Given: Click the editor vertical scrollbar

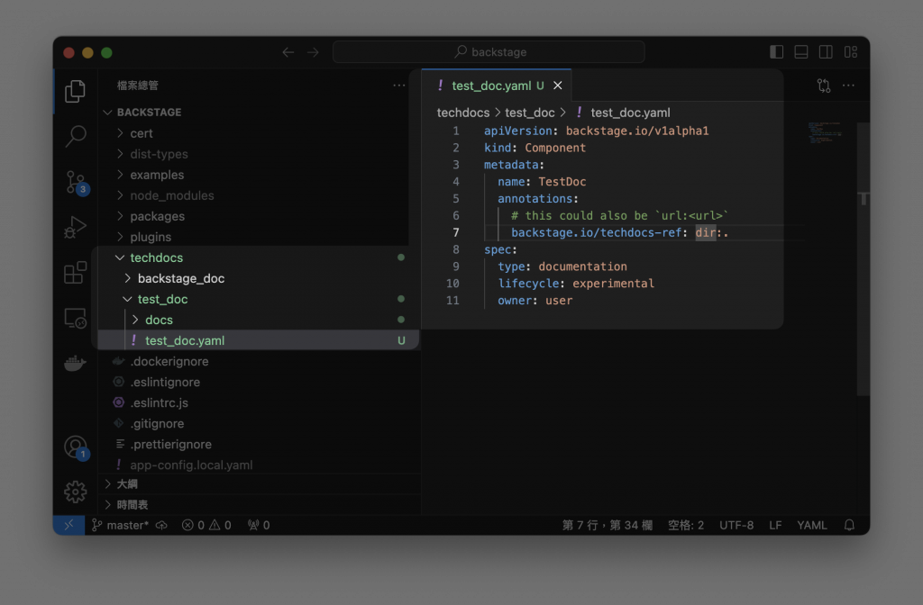Looking at the screenshot, I should (x=864, y=258).
